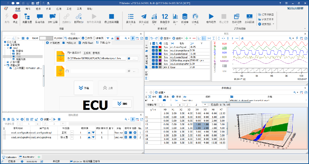
Task: Open generator type dropdown for sineSignalFreq row
Action: click(x=72, y=137)
